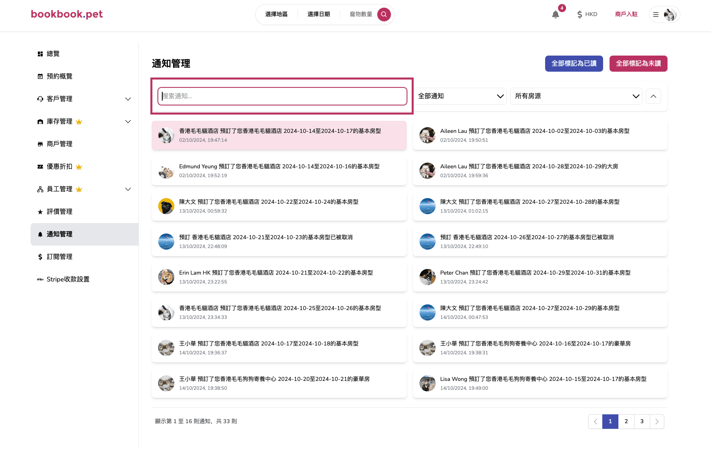711x455 pixels.
Task: Select current page 1 in pagination
Action: point(610,422)
